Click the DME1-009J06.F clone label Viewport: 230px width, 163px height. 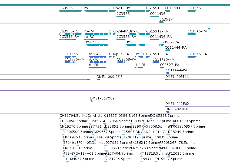[x=109, y=77]
